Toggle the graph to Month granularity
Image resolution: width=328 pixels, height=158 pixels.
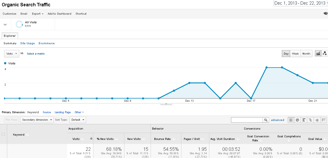click(306, 54)
